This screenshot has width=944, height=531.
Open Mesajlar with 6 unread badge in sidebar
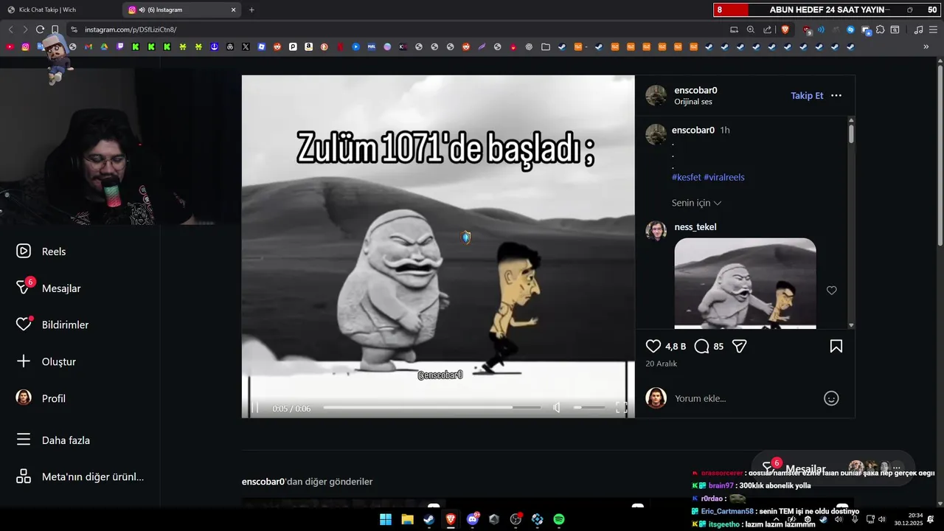point(49,288)
